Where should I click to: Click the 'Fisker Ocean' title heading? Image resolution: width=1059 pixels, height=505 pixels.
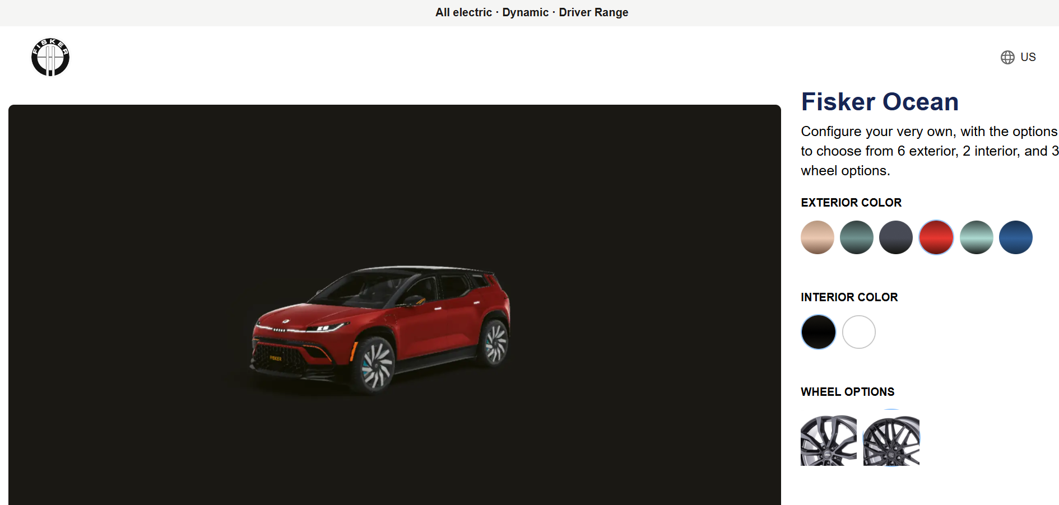coord(880,102)
